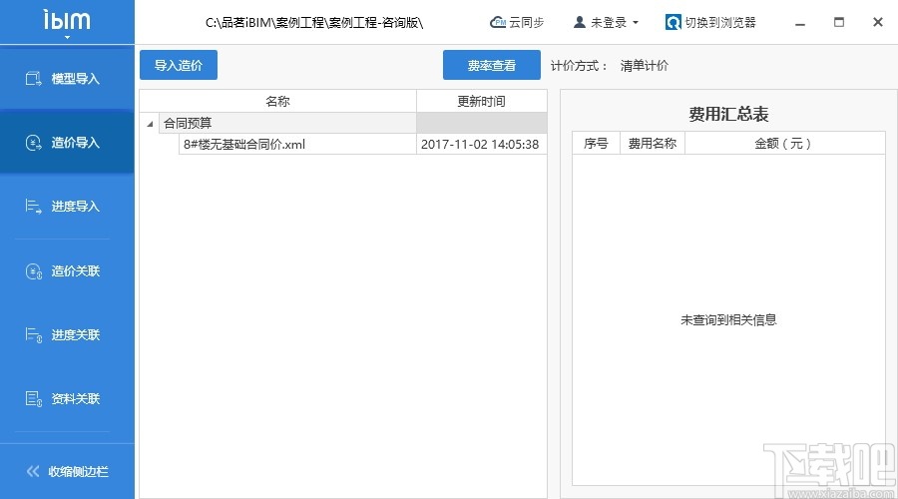The height and width of the screenshot is (499, 898).
Task: Click the cost import 造价导入 icon
Action: (x=33, y=143)
